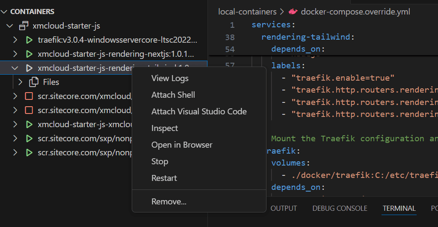This screenshot has width=438, height=227.
Task: Collapse the CONTAINERS section header
Action: [5, 12]
